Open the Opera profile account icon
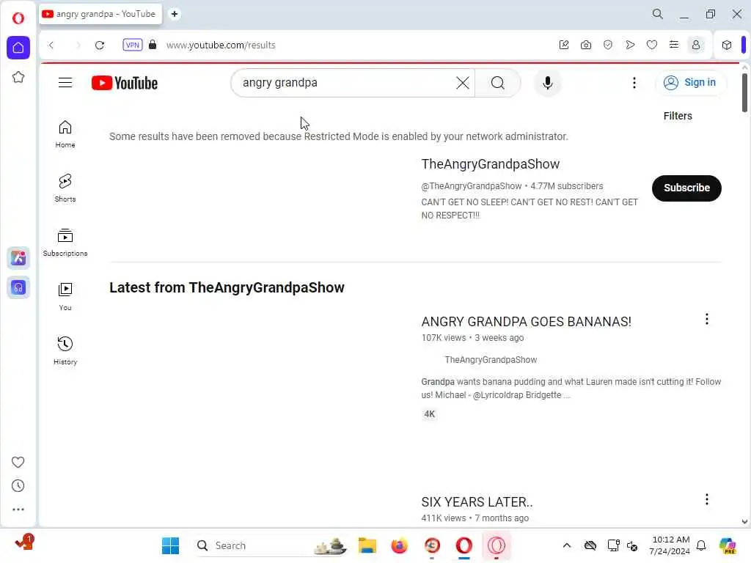751x563 pixels. 696,45
